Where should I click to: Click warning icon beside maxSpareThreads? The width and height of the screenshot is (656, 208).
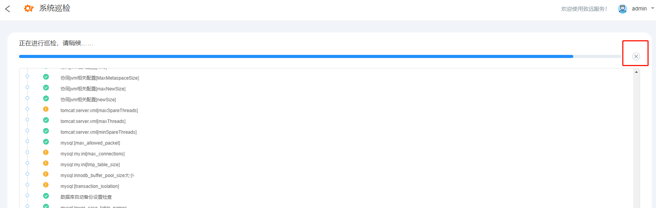[46, 109]
